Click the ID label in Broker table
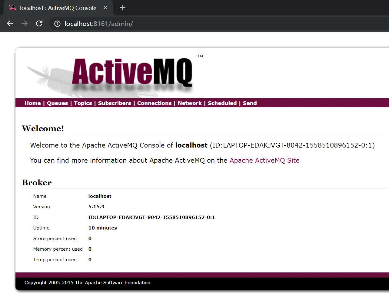The width and height of the screenshot is (389, 293). coord(36,217)
